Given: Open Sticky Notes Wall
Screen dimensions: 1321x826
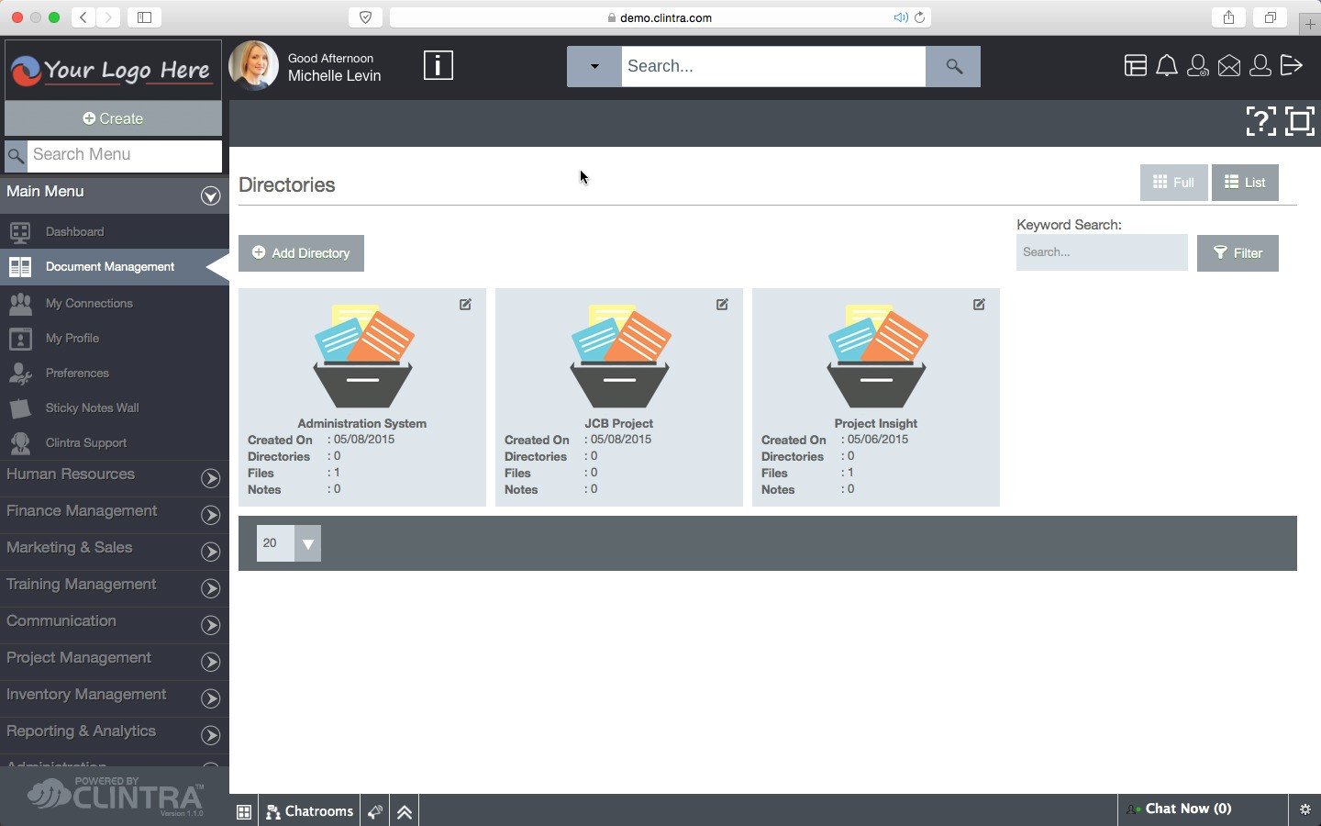Looking at the screenshot, I should click(115, 407).
